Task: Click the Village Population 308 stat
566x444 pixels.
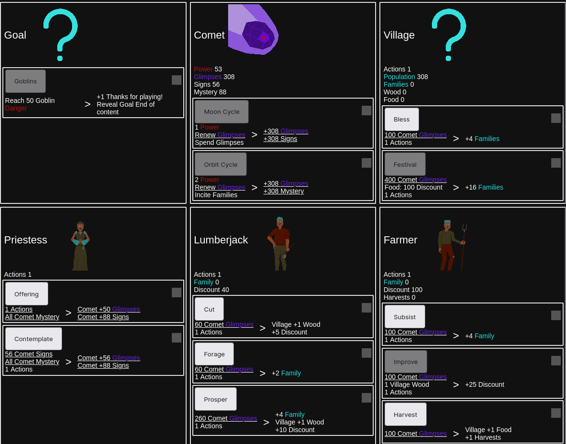Action: pyautogui.click(x=406, y=77)
